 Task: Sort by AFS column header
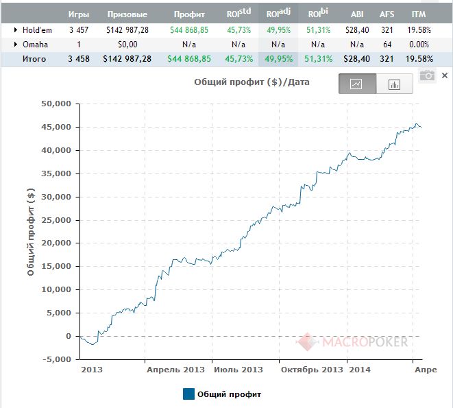[387, 14]
